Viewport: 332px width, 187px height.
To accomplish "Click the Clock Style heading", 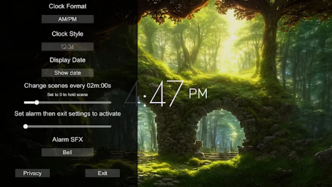I will 68,34.
